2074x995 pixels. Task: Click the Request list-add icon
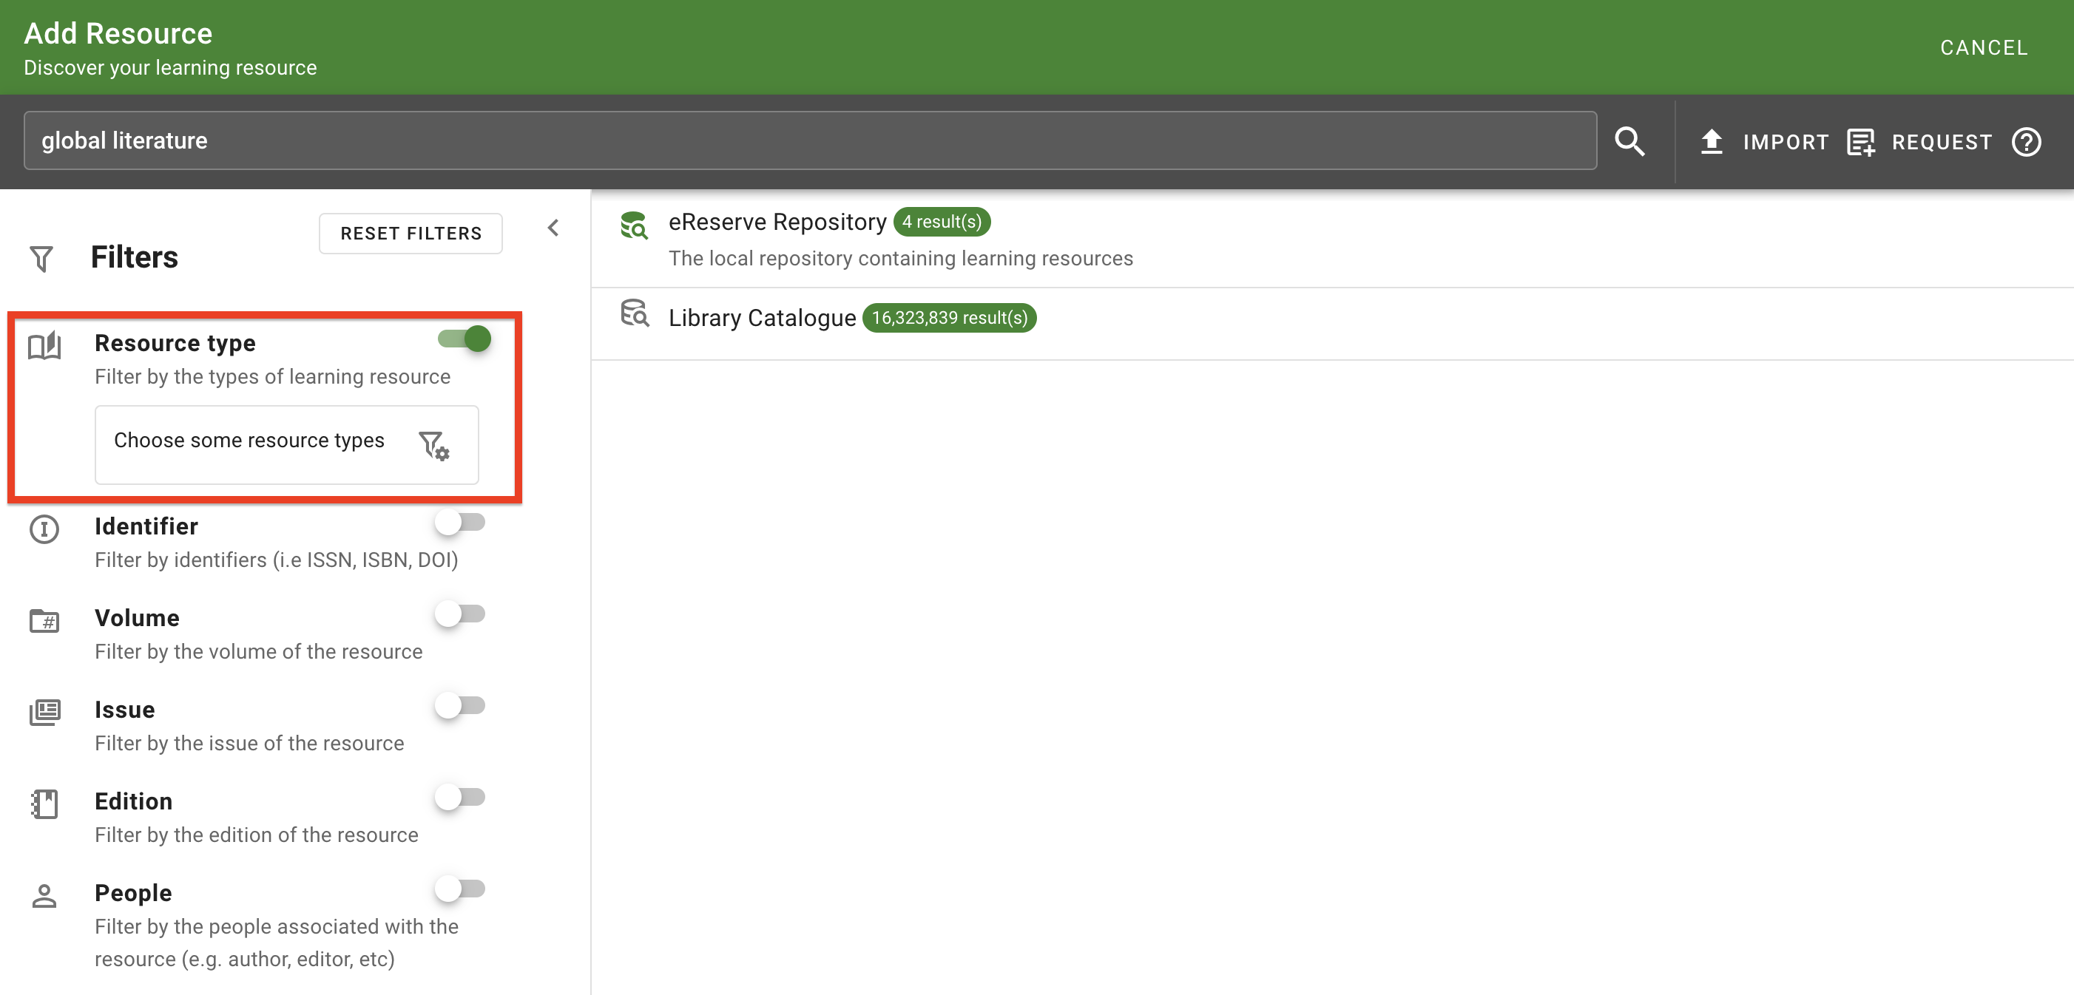click(x=1859, y=143)
